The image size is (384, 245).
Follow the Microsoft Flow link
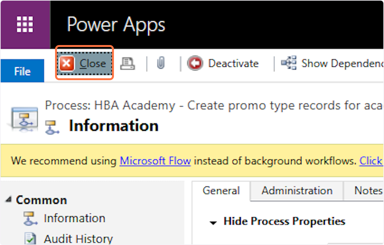point(155,161)
